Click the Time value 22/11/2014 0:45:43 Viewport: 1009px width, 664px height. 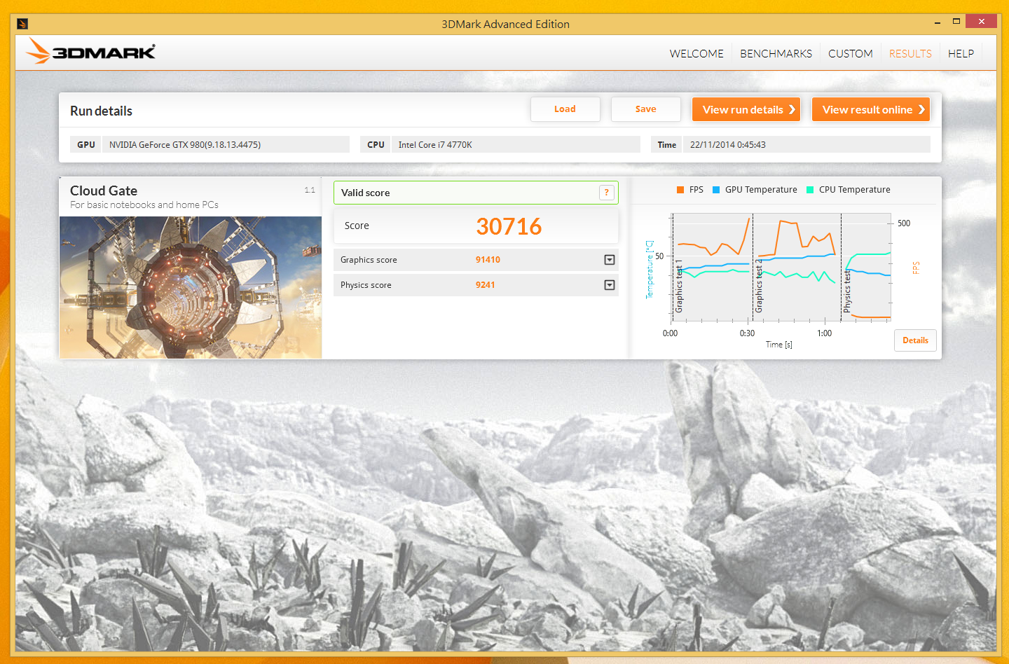coord(806,145)
